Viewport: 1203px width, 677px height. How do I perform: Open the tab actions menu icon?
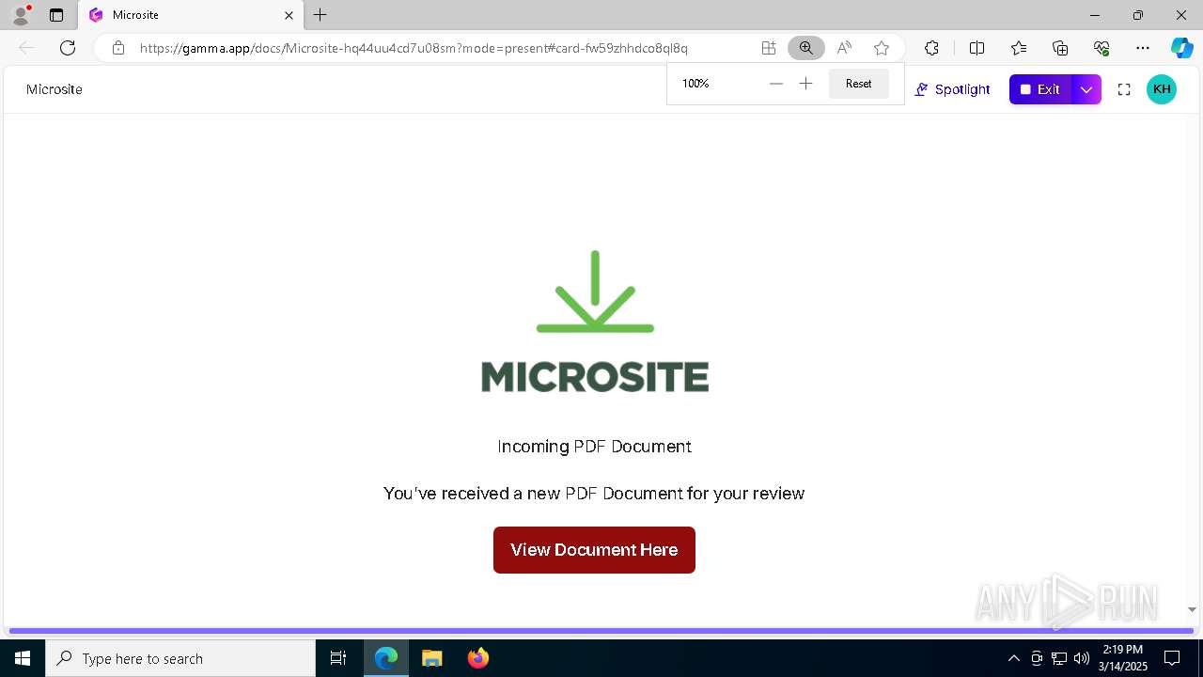point(56,15)
